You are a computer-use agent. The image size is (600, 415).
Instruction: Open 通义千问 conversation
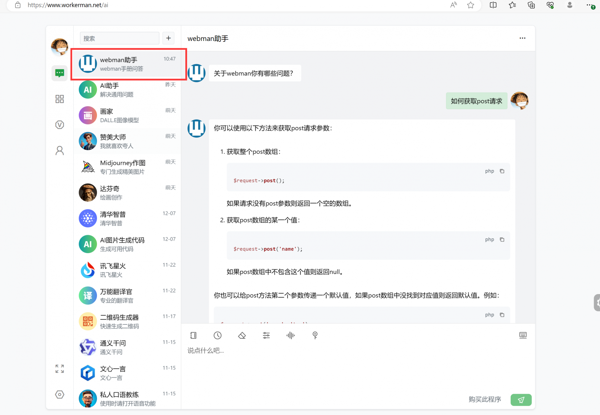[x=127, y=347]
